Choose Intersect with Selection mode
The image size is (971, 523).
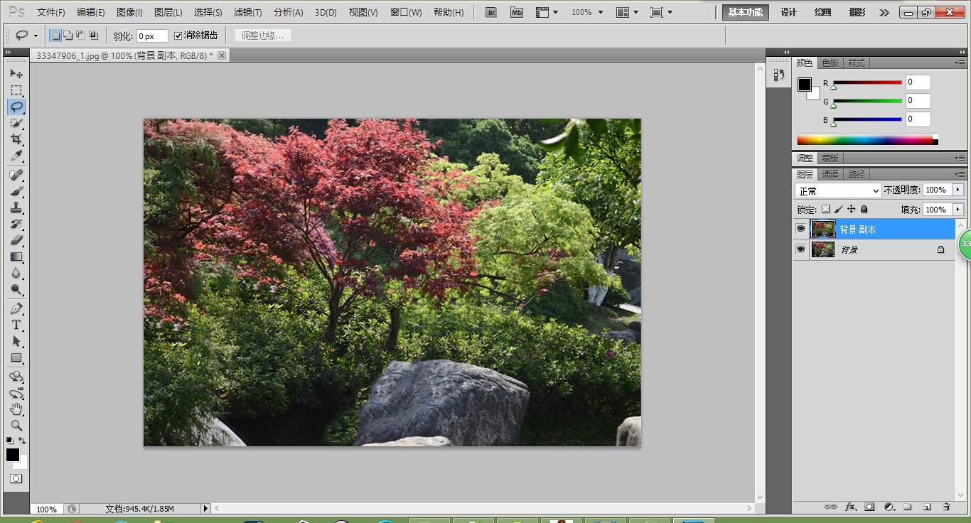click(93, 36)
